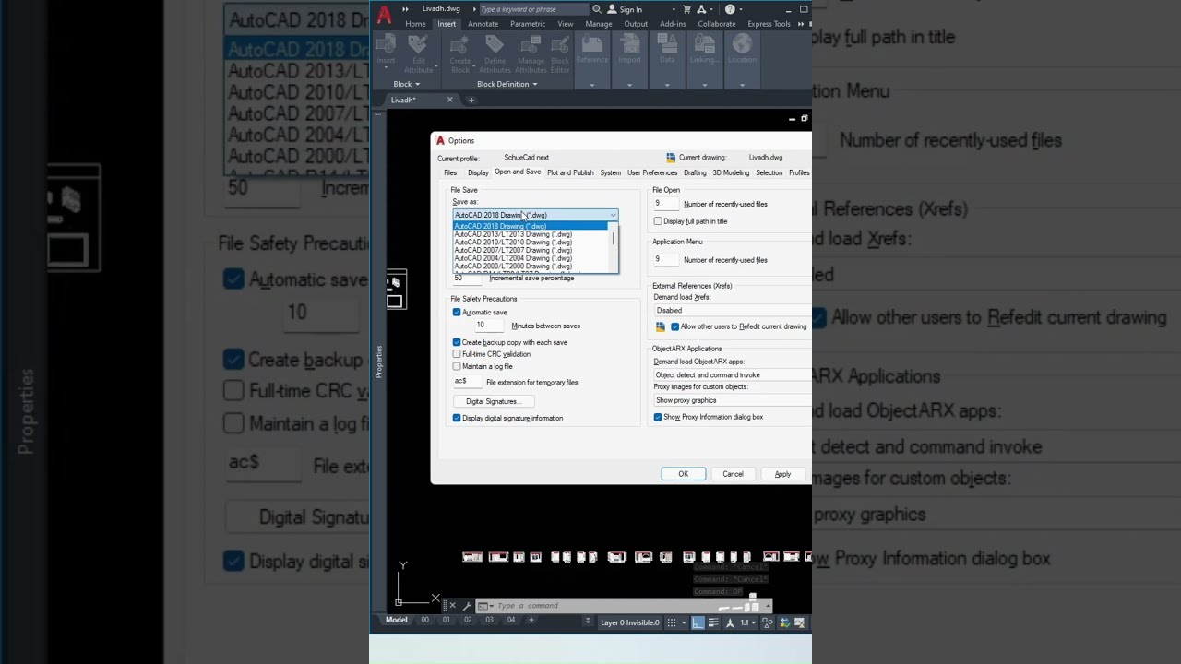Image resolution: width=1181 pixels, height=664 pixels.
Task: Select AutoCAD 2013/LT2013 Drawing format
Action: (531, 234)
